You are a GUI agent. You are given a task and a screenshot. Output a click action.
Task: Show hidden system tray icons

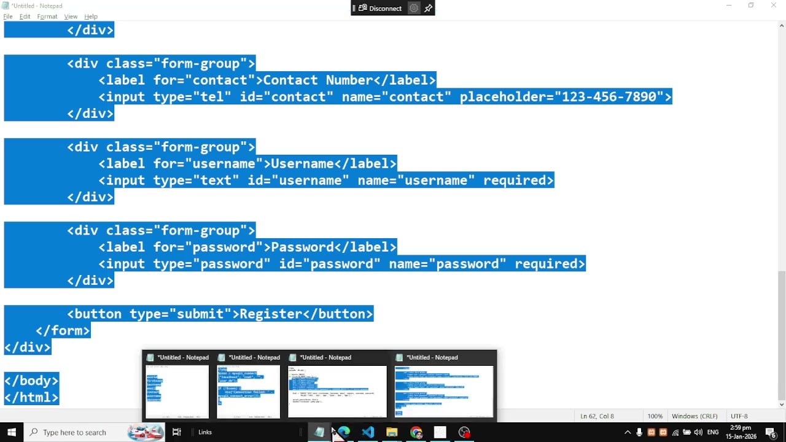click(x=628, y=432)
